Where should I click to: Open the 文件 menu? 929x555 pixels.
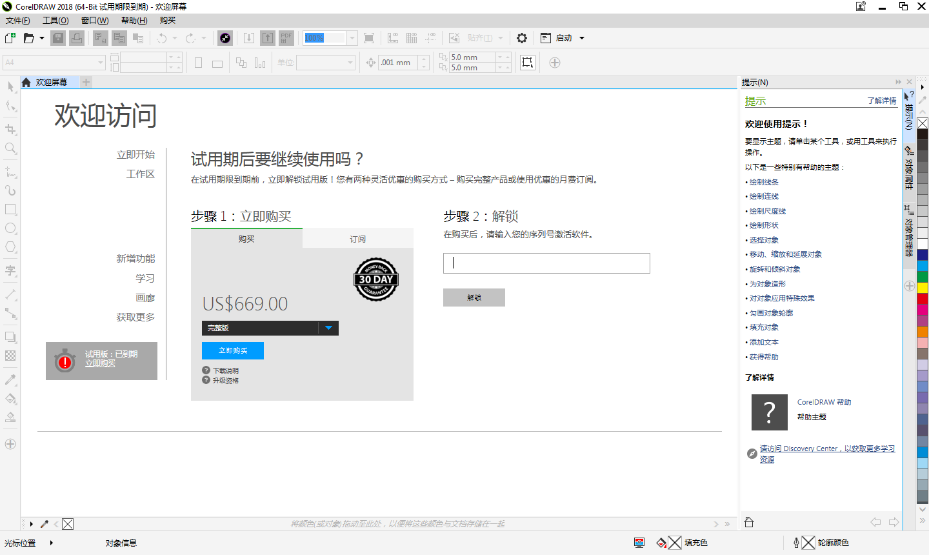(17, 21)
